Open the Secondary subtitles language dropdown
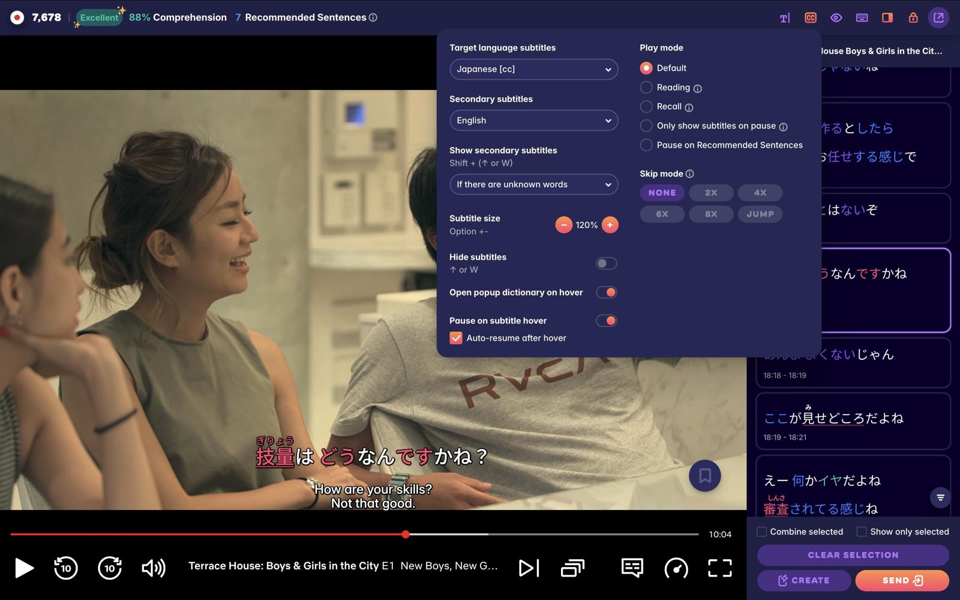The image size is (960, 600). (x=533, y=120)
